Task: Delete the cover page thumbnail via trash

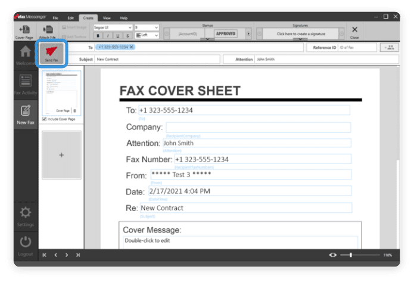Action: (75, 111)
